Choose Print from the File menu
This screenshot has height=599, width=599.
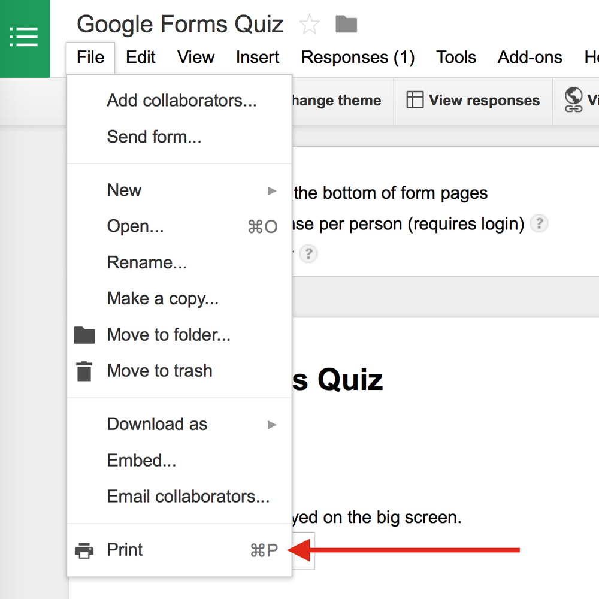[x=179, y=550]
